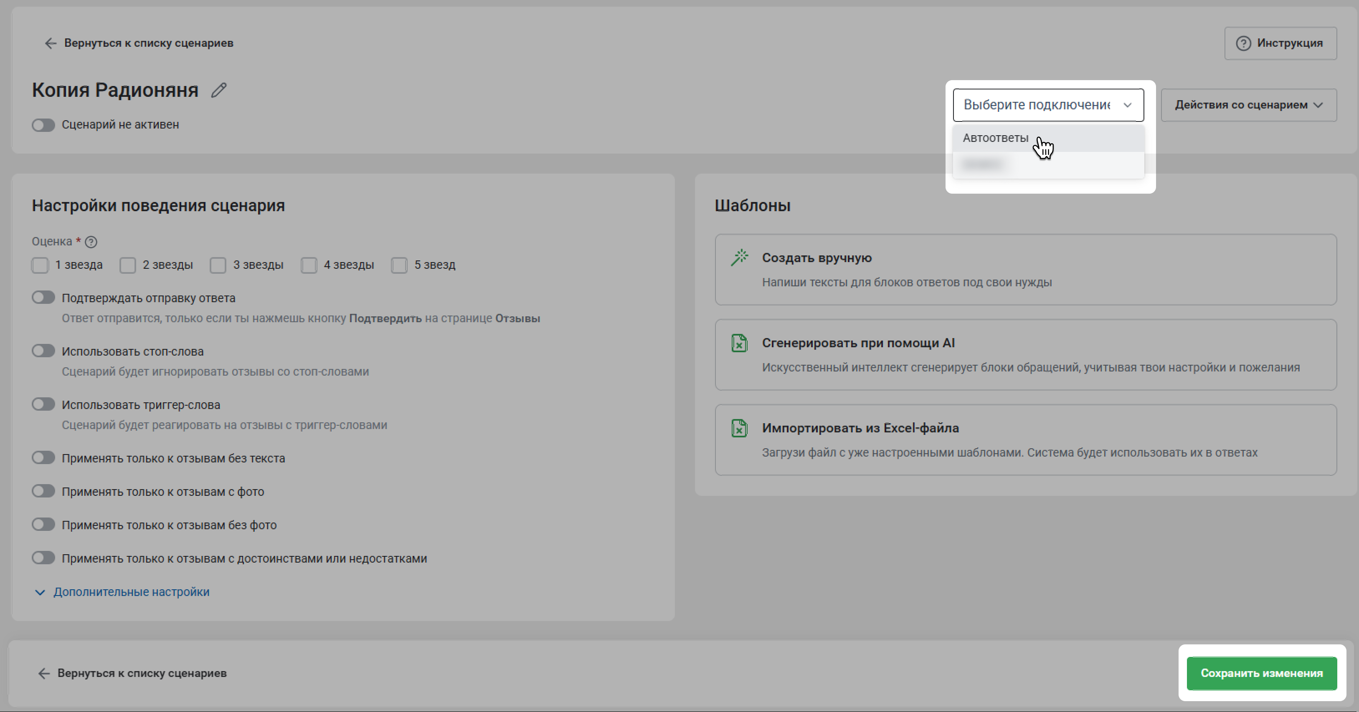
Task: Check the 4 звезды checkbox
Action: point(309,265)
